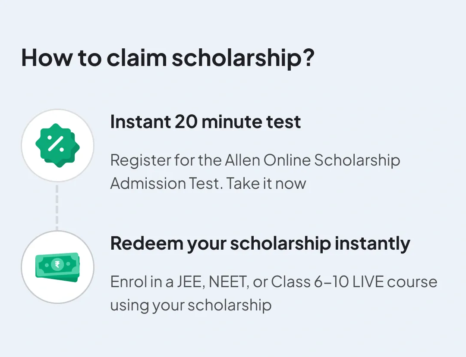Tap the percent symbol inside the badge
Image resolution: width=466 pixels, height=357 pixels.
pos(56,144)
